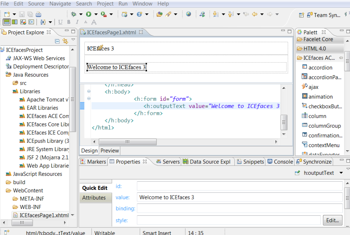Open the Debug dropdown arrow
The image size is (350, 235).
click(81, 14)
